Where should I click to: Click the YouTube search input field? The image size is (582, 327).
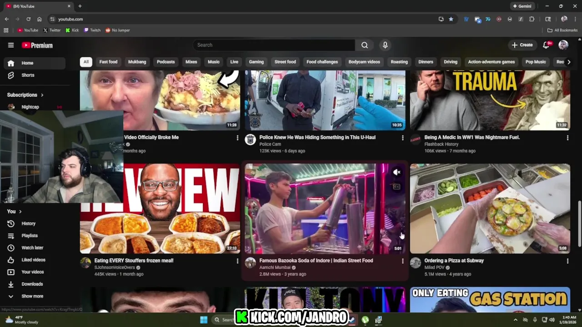coord(274,45)
